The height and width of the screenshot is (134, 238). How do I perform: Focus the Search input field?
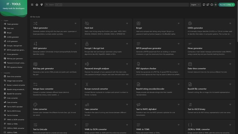tap(119, 5)
